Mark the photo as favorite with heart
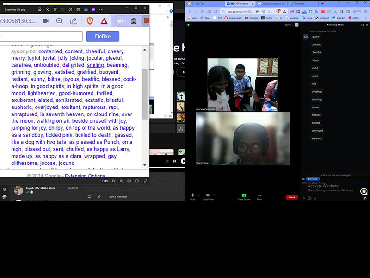The width and height of the screenshot is (370, 278). [x=63, y=9]
